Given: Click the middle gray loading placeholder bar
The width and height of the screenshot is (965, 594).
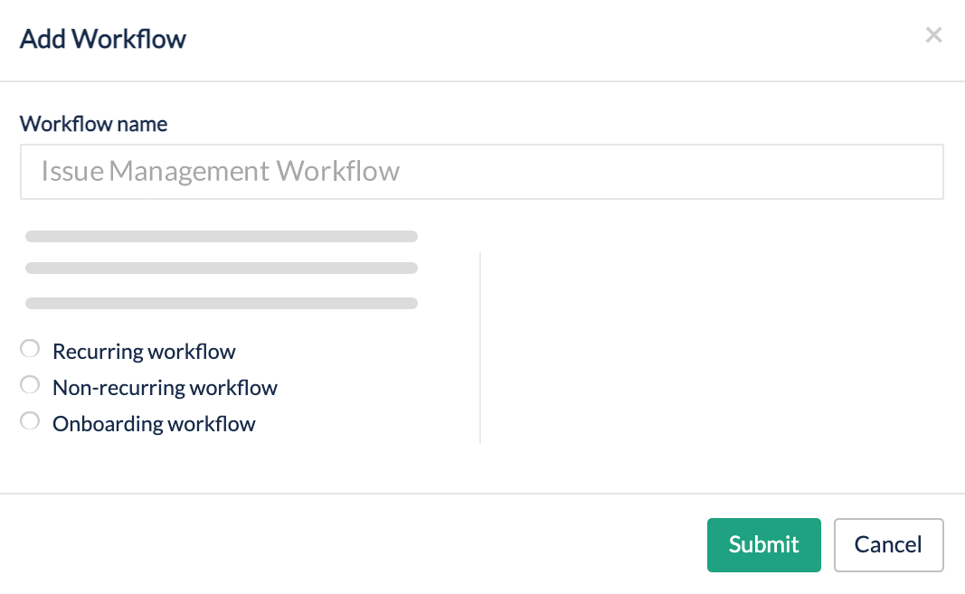Looking at the screenshot, I should (222, 269).
